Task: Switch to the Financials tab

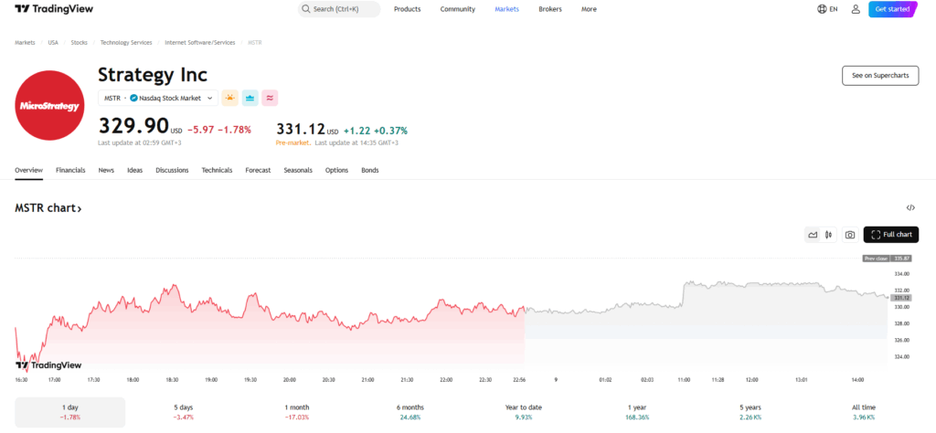Action: coord(70,170)
